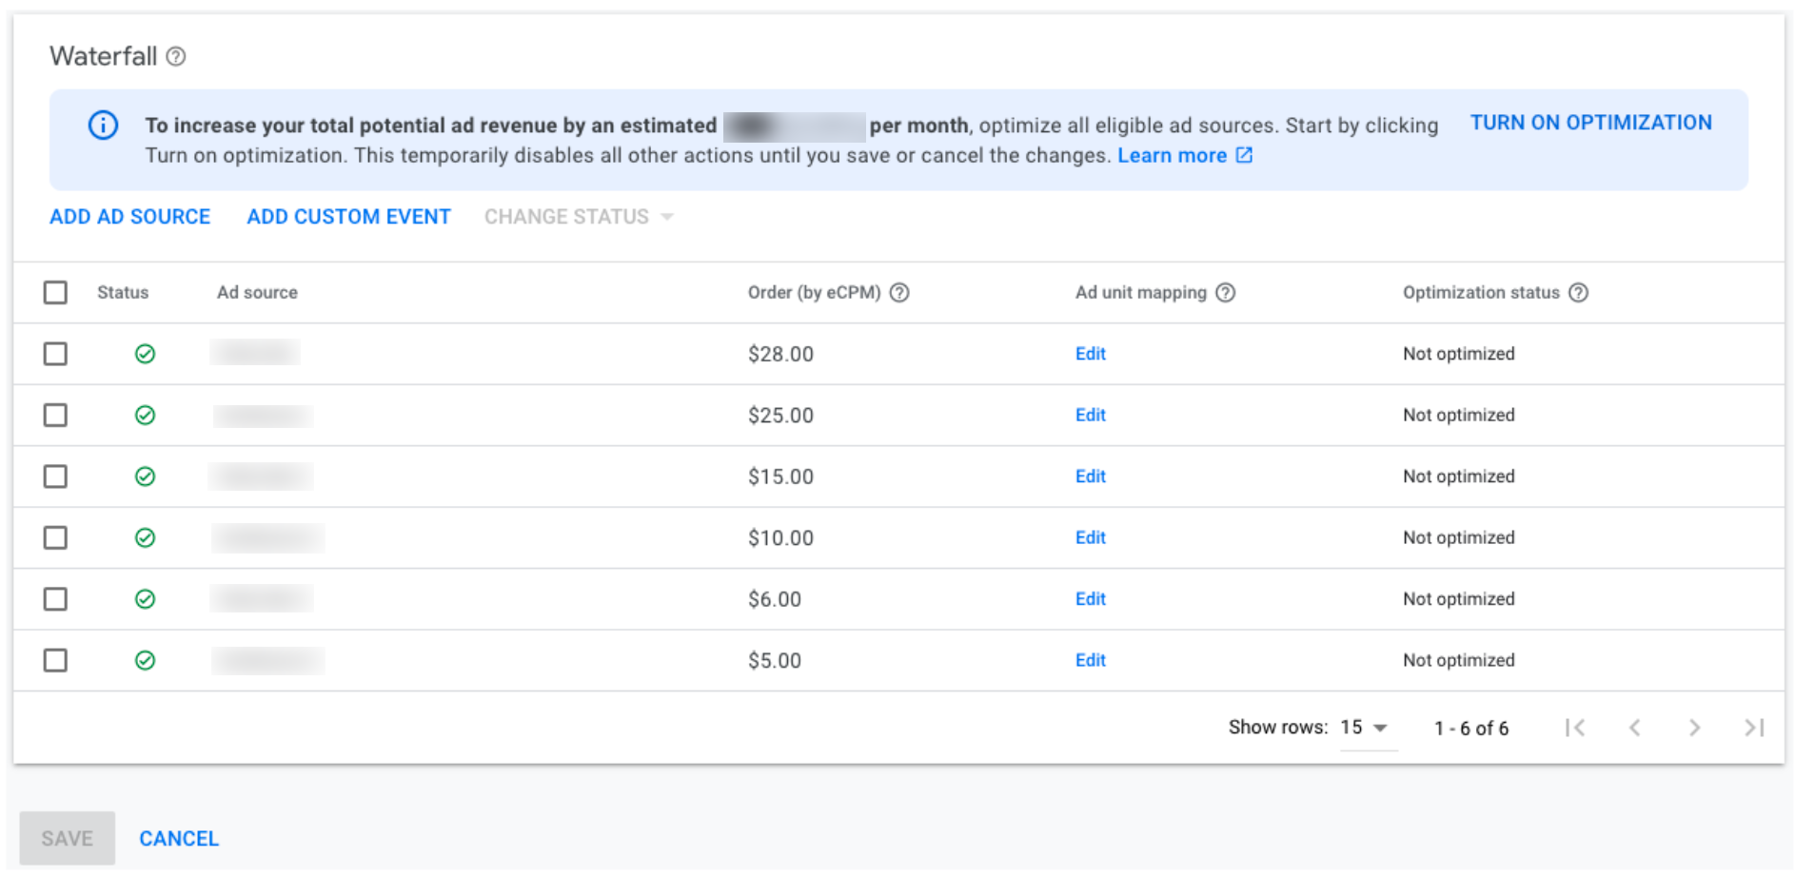This screenshot has height=875, width=1795.
Task: Click the Waterfall help question-mark icon
Action: click(176, 57)
